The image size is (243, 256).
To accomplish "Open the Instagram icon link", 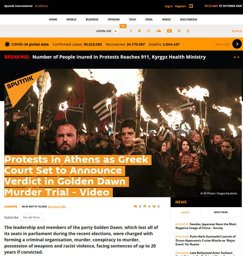I will (148, 31).
